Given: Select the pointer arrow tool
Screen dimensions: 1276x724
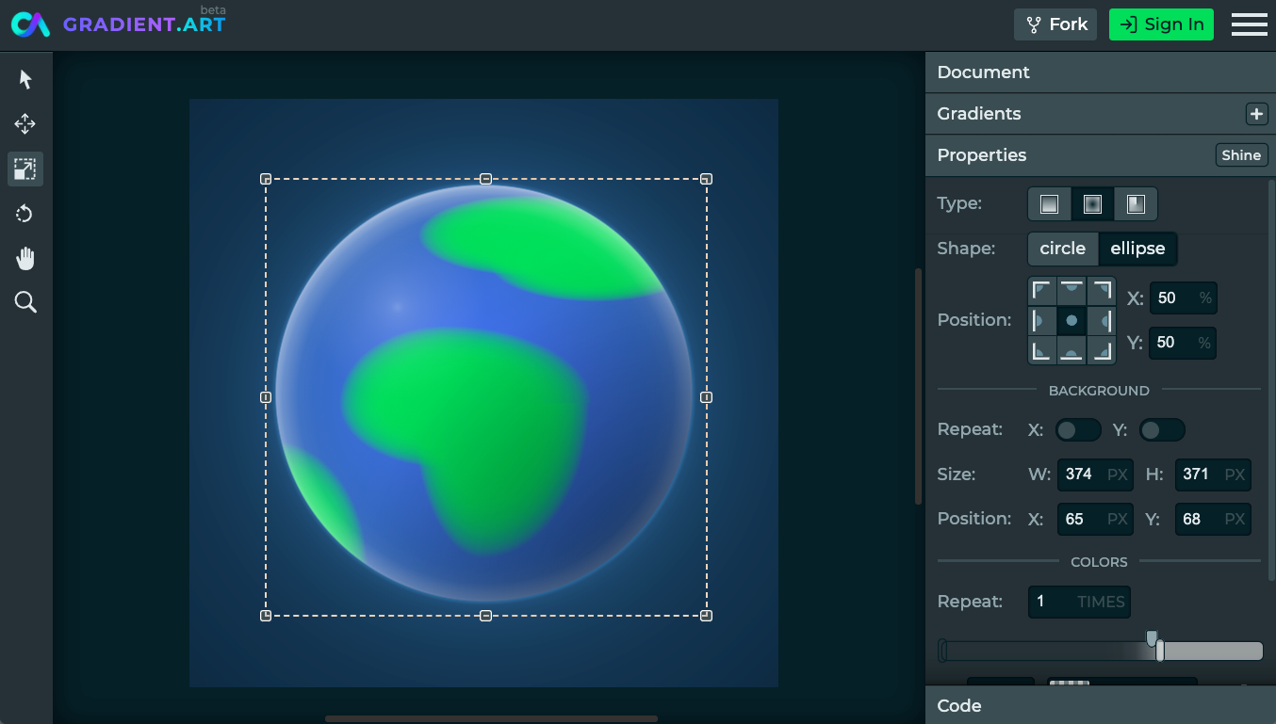Looking at the screenshot, I should [x=25, y=79].
